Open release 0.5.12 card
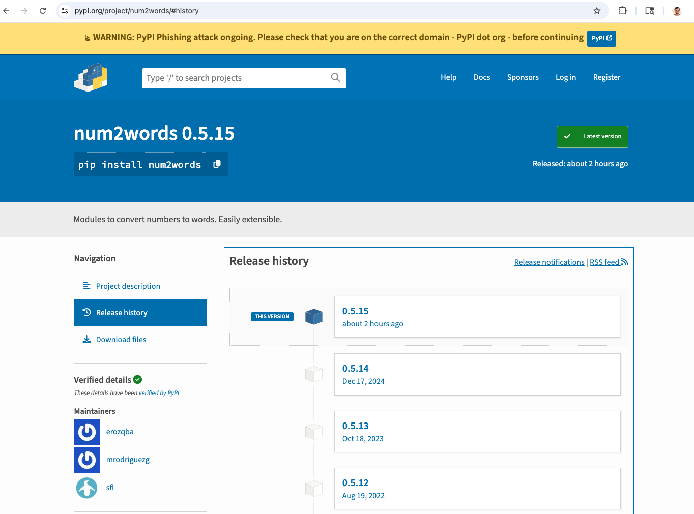The image size is (694, 514). pyautogui.click(x=477, y=489)
